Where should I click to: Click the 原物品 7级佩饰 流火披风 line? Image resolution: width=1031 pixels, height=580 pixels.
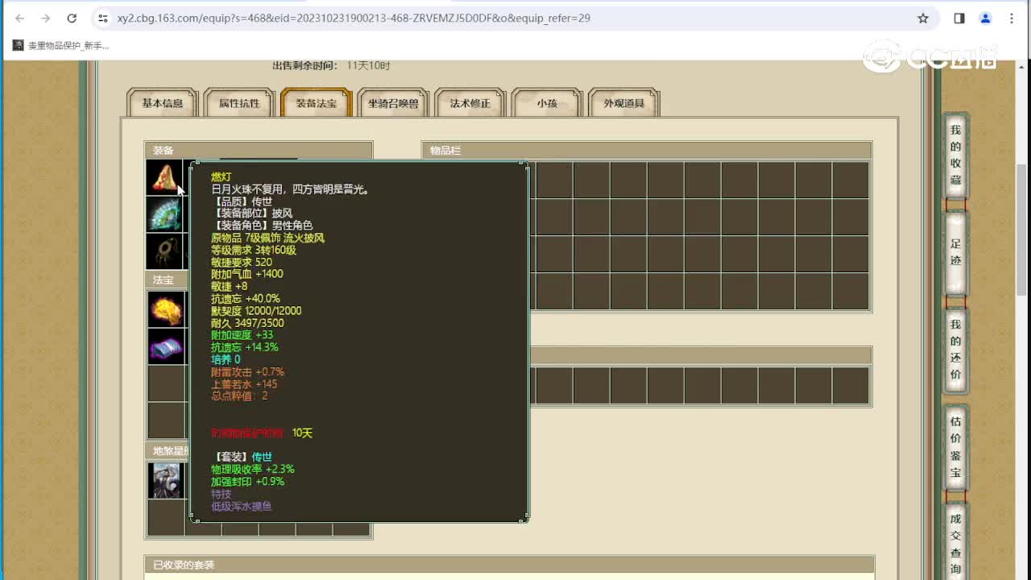268,238
